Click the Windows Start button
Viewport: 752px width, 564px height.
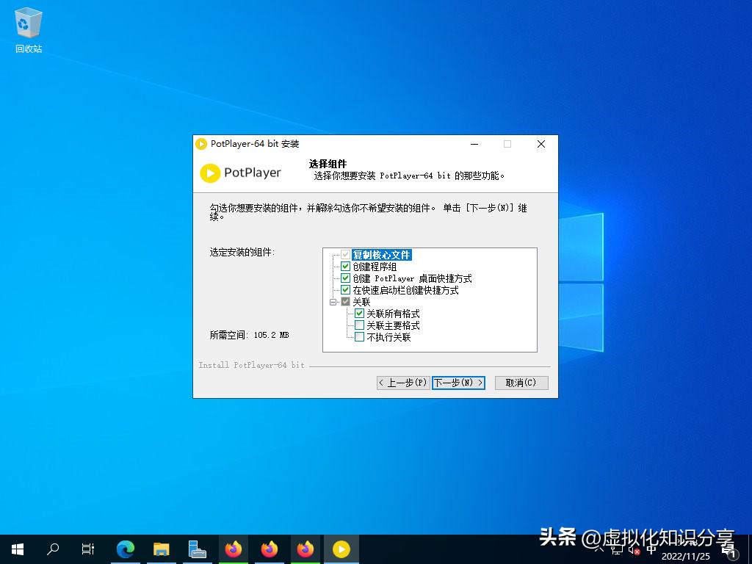pyautogui.click(x=17, y=549)
